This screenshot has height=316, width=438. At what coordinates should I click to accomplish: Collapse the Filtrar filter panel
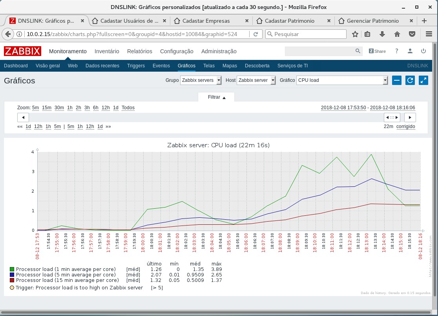tap(217, 97)
